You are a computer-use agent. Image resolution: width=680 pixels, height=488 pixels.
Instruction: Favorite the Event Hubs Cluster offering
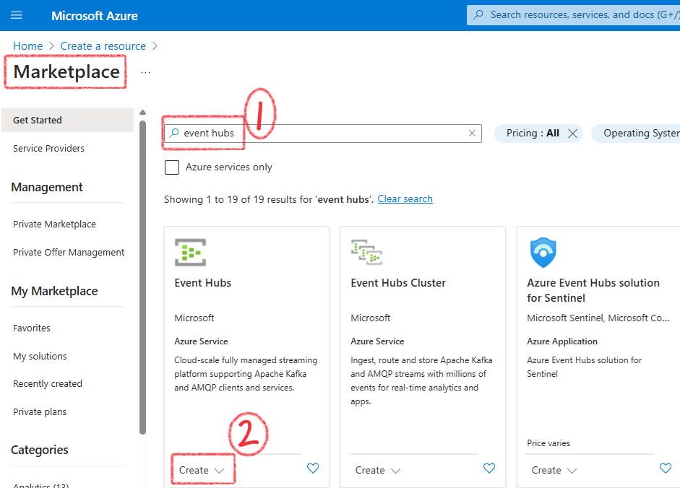coord(489,468)
